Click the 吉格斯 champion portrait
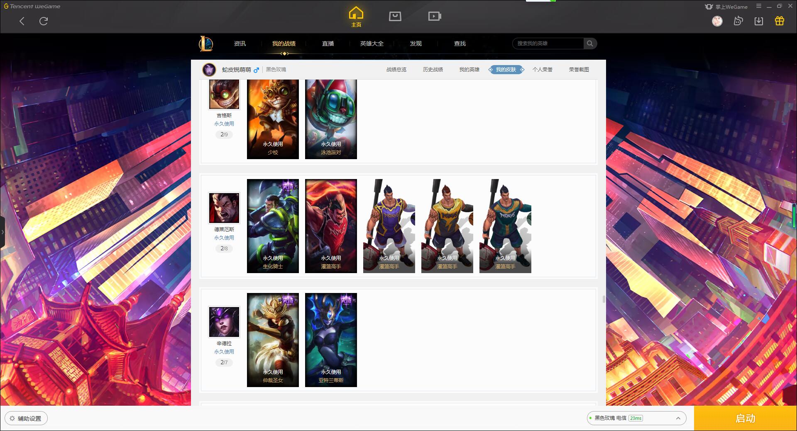797x431 pixels. 224,94
